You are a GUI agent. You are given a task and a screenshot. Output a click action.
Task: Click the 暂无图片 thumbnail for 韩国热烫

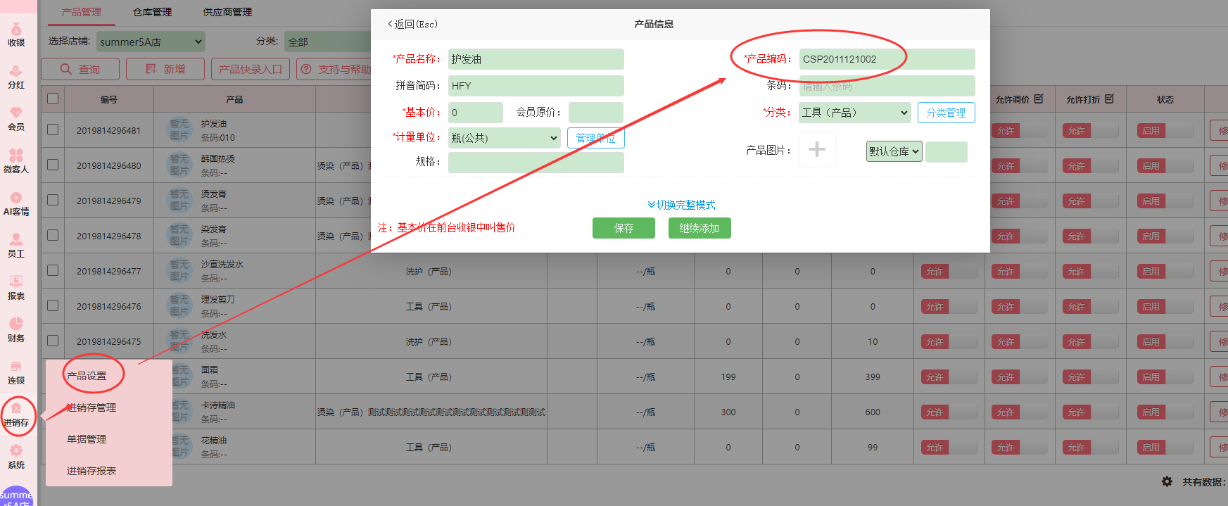pos(179,165)
